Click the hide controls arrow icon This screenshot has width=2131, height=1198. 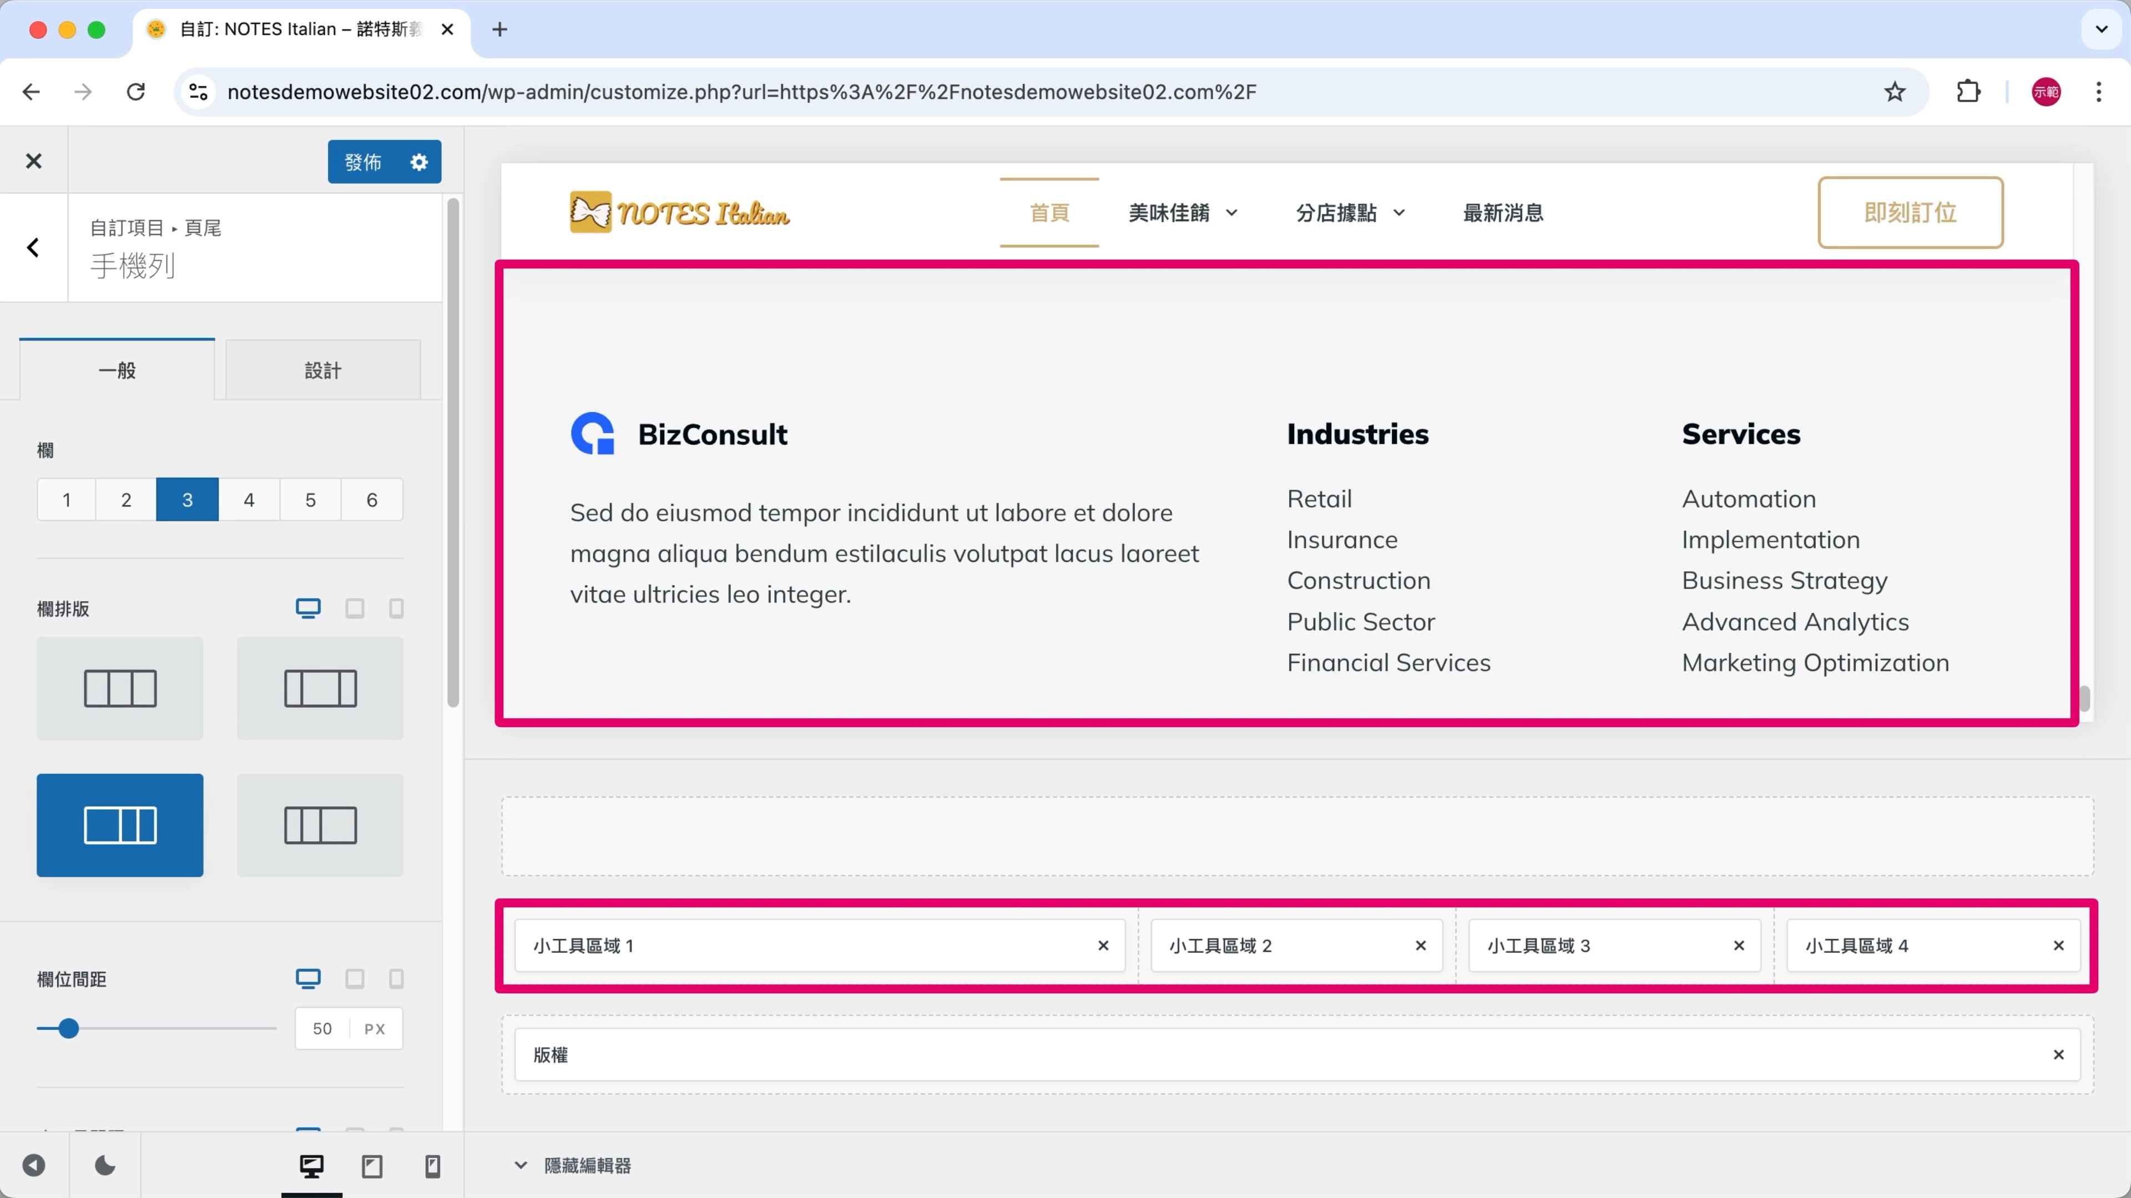coord(34,1166)
